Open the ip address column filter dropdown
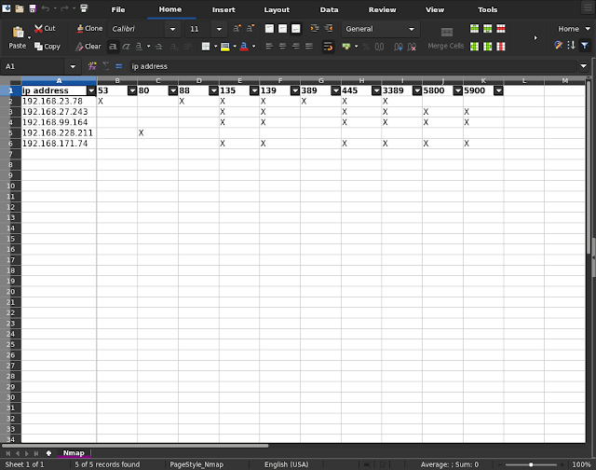 click(90, 90)
